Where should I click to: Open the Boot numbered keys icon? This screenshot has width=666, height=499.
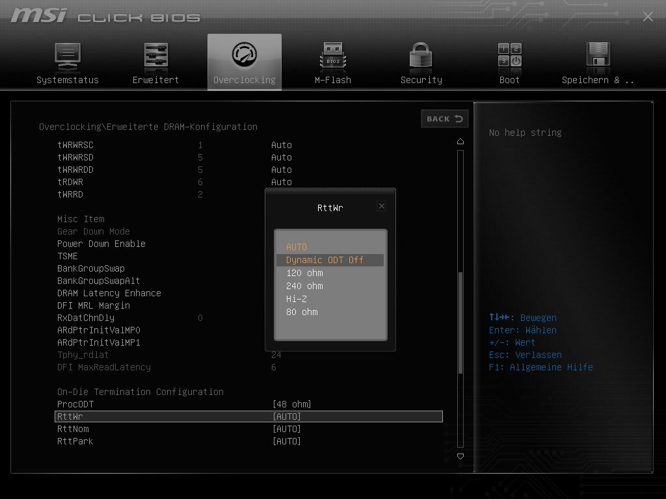(509, 55)
